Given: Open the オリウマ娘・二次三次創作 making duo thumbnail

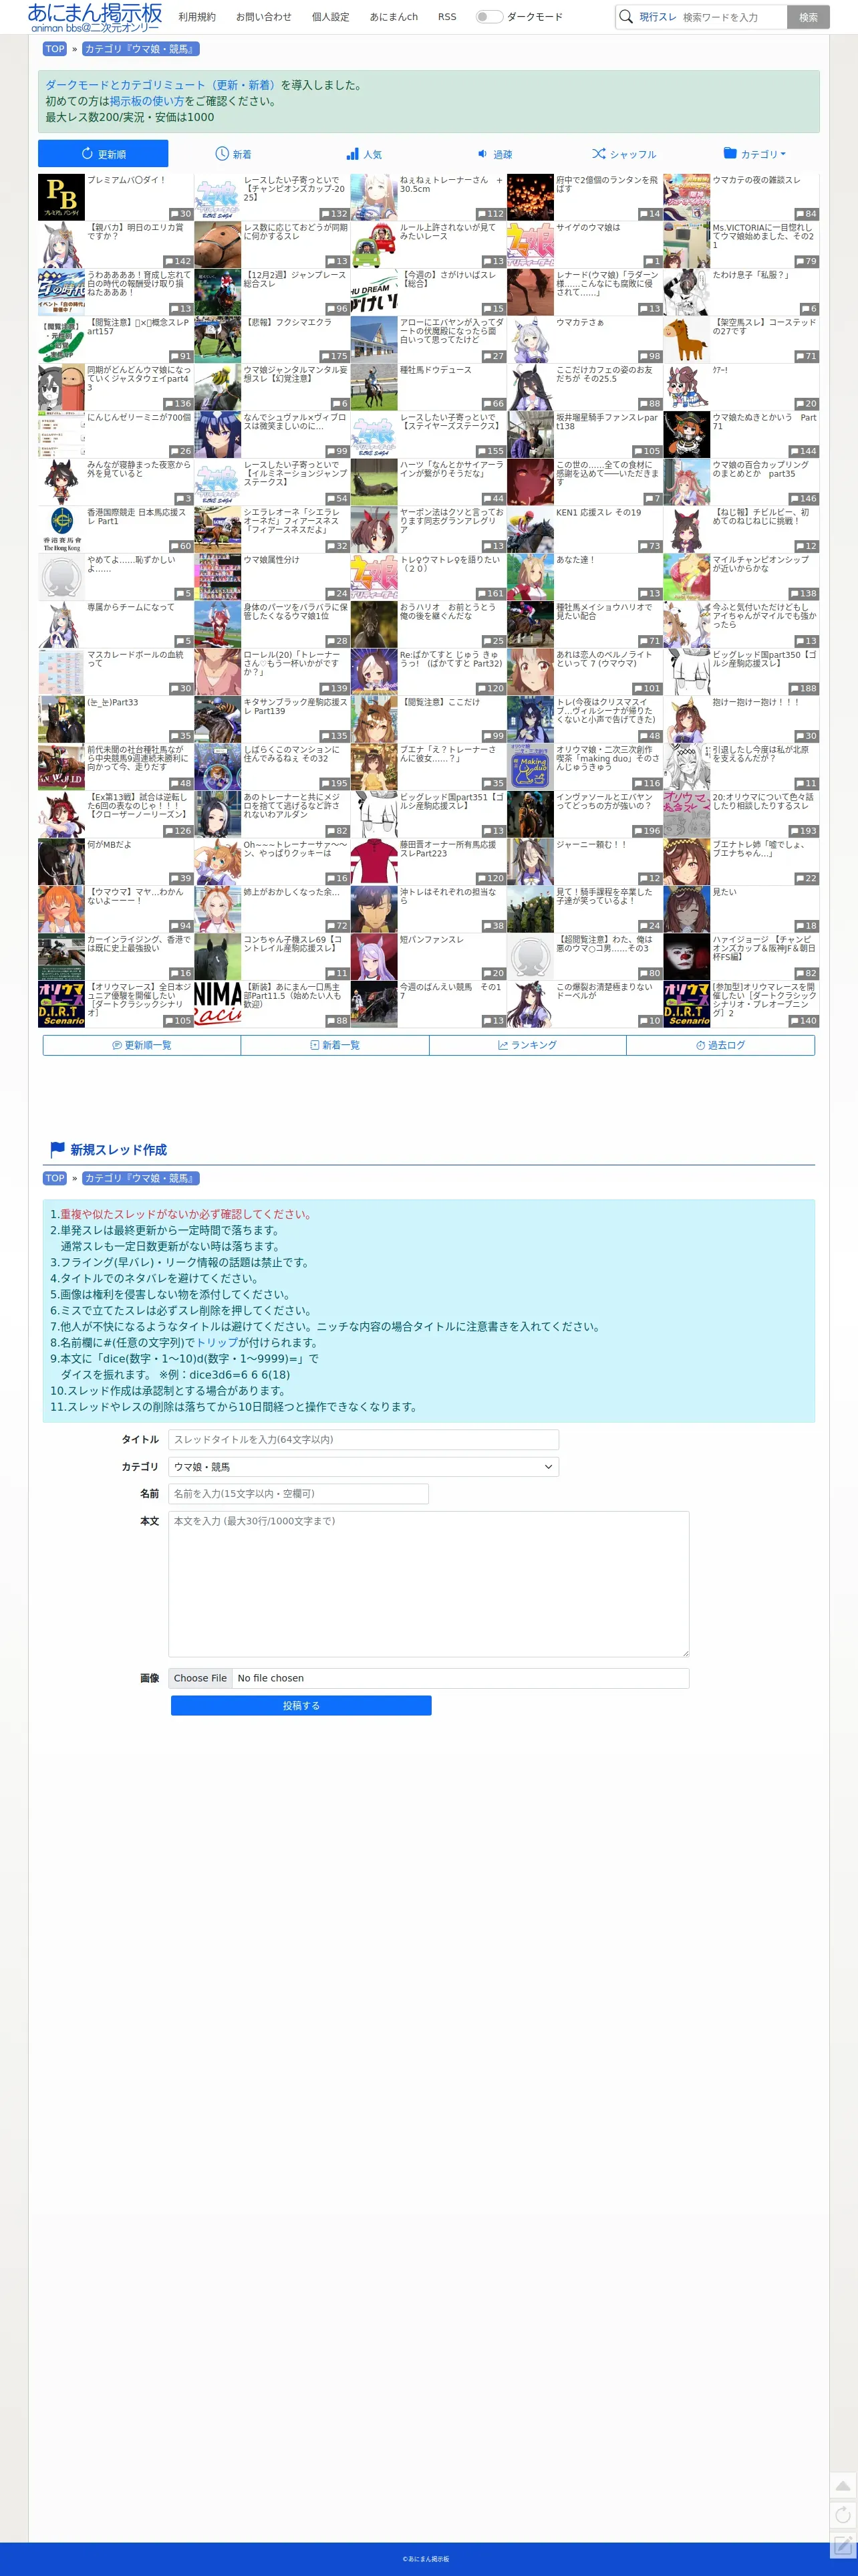Looking at the screenshot, I should (x=530, y=766).
